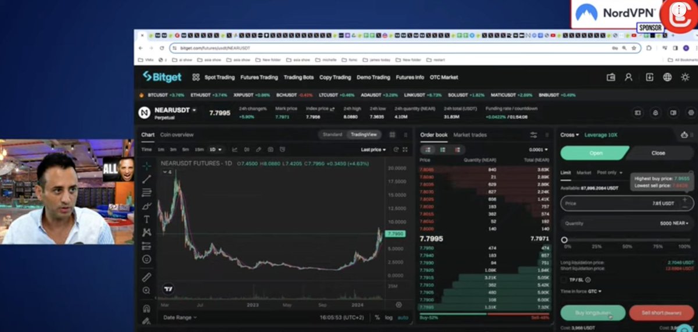The width and height of the screenshot is (698, 332).
Task: Enable the TP / SL checkbox
Action: 564,280
